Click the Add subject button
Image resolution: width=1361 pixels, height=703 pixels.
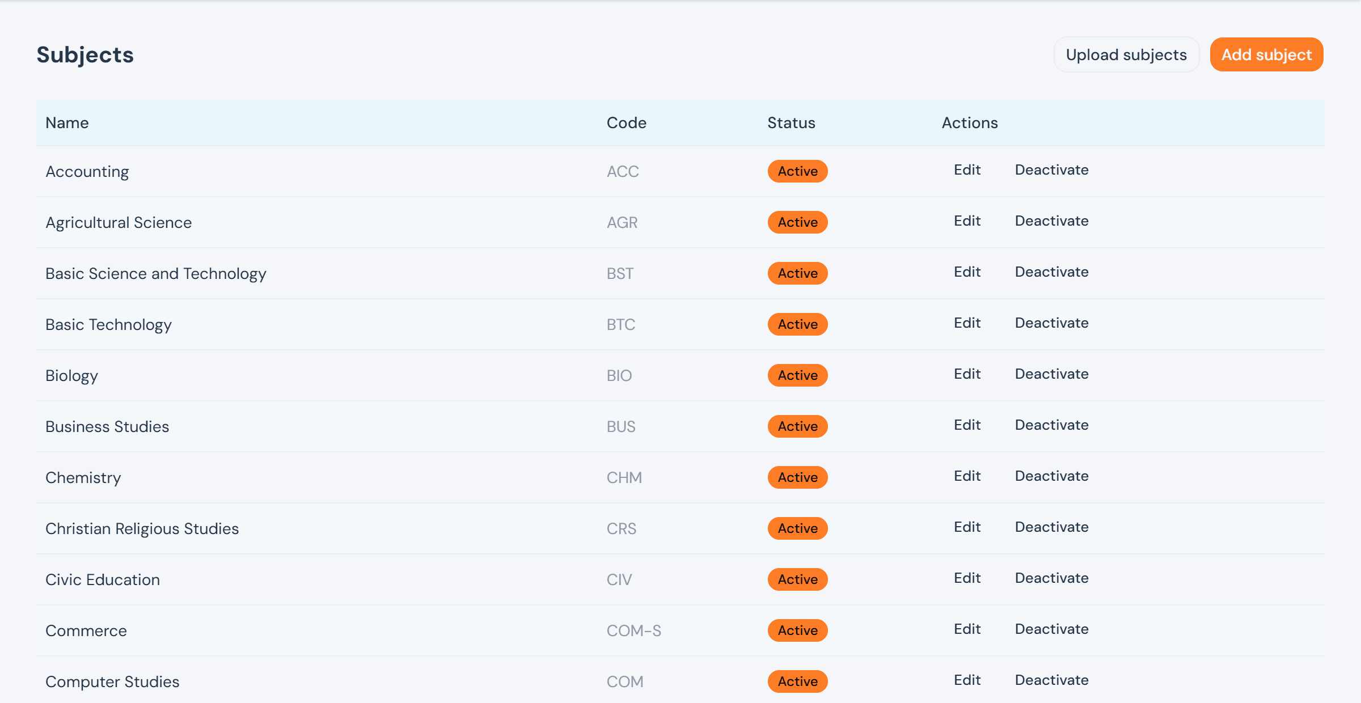1266,54
